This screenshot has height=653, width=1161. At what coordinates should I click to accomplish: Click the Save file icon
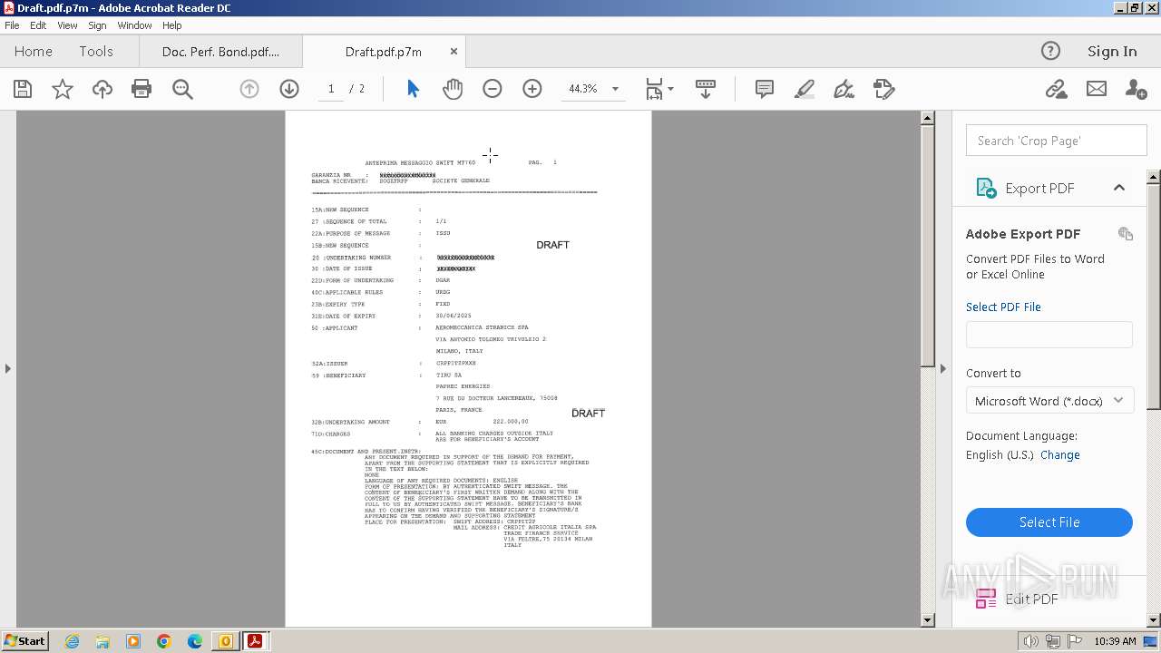tap(23, 89)
